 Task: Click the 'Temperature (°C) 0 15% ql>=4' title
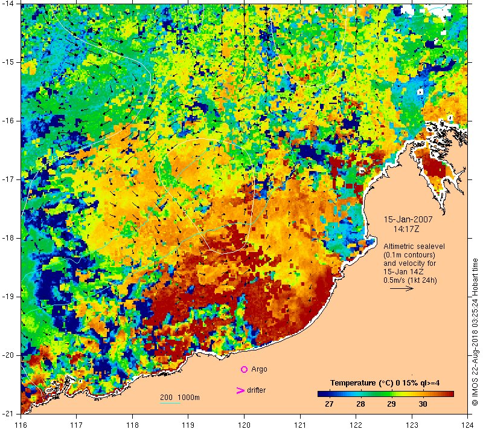[385, 383]
